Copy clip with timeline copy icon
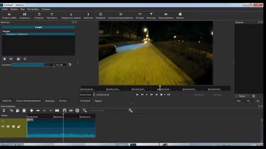Screen dimensions: 266x149 pos(17,111)
